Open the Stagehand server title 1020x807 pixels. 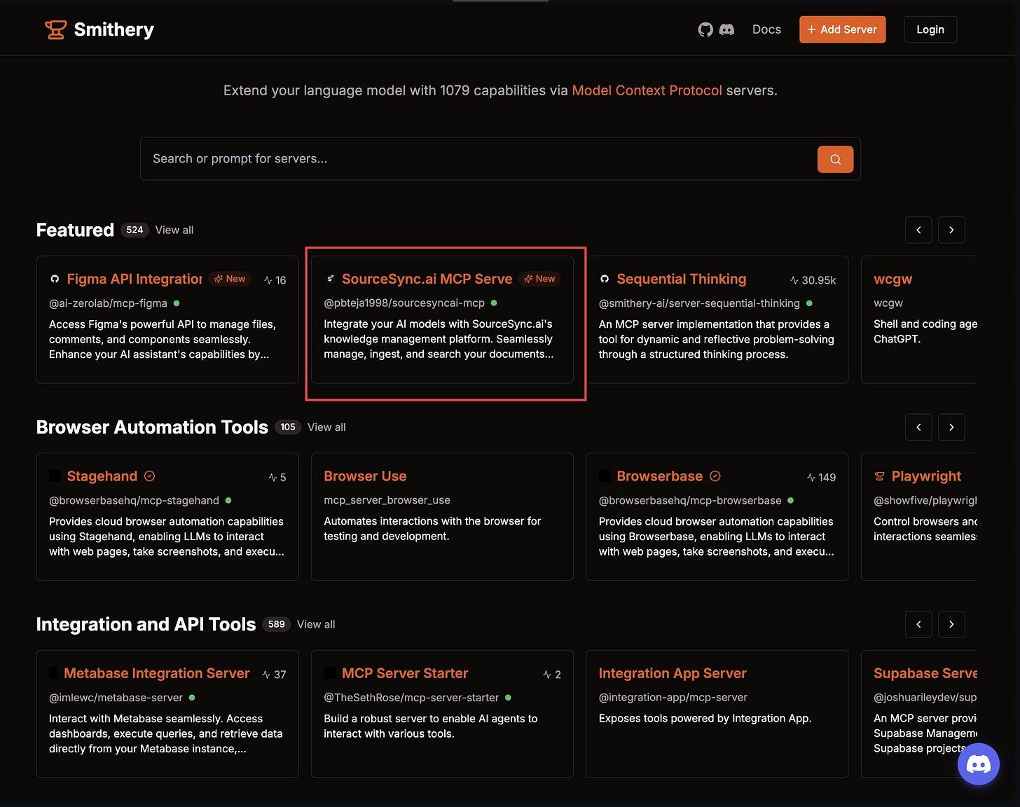click(x=102, y=476)
